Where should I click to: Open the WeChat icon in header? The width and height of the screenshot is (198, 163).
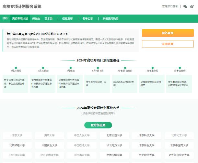(x=185, y=6)
